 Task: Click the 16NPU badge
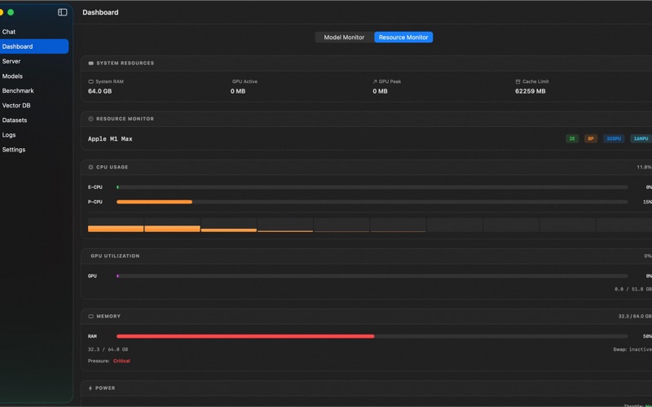click(x=641, y=138)
